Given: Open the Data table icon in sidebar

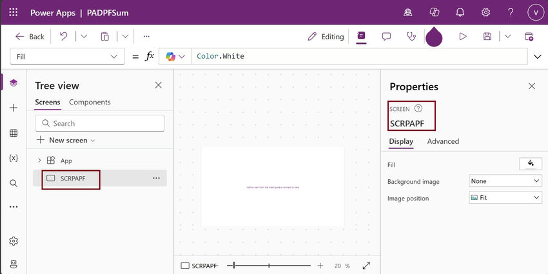Looking at the screenshot, I should [14, 133].
